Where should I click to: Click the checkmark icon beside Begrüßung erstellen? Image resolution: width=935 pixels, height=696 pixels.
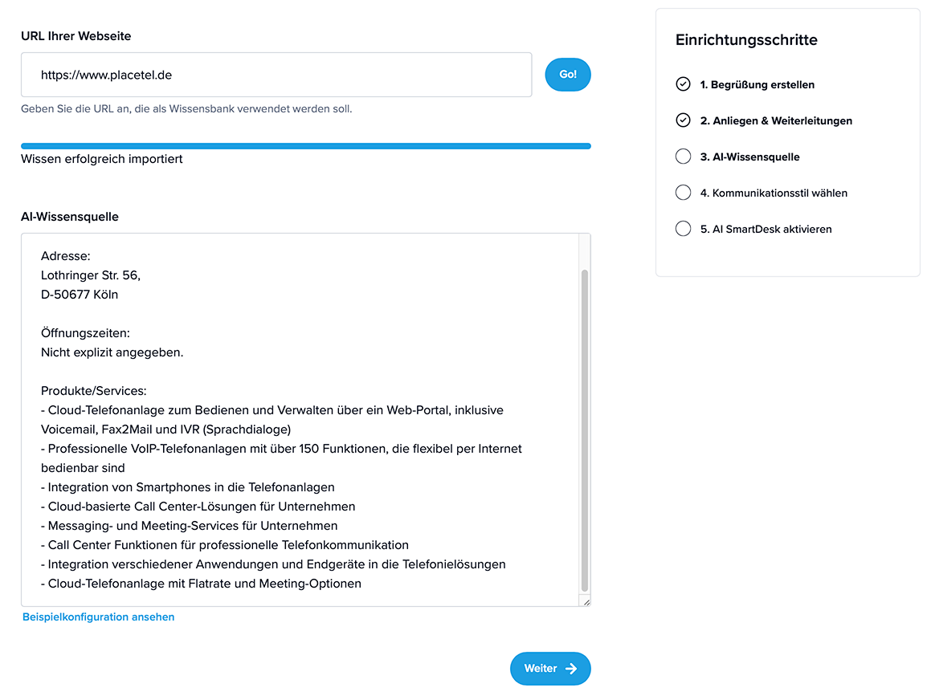pyautogui.click(x=683, y=84)
